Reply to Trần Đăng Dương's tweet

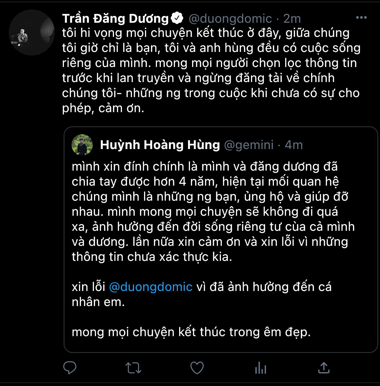click(x=70, y=368)
